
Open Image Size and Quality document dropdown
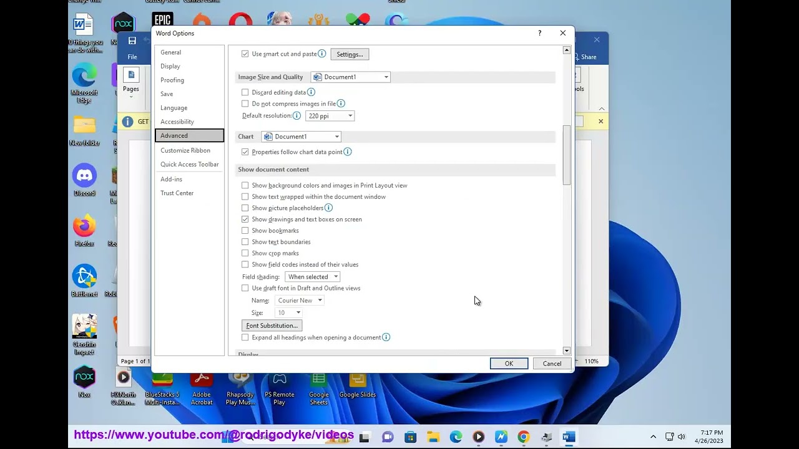tap(350, 77)
